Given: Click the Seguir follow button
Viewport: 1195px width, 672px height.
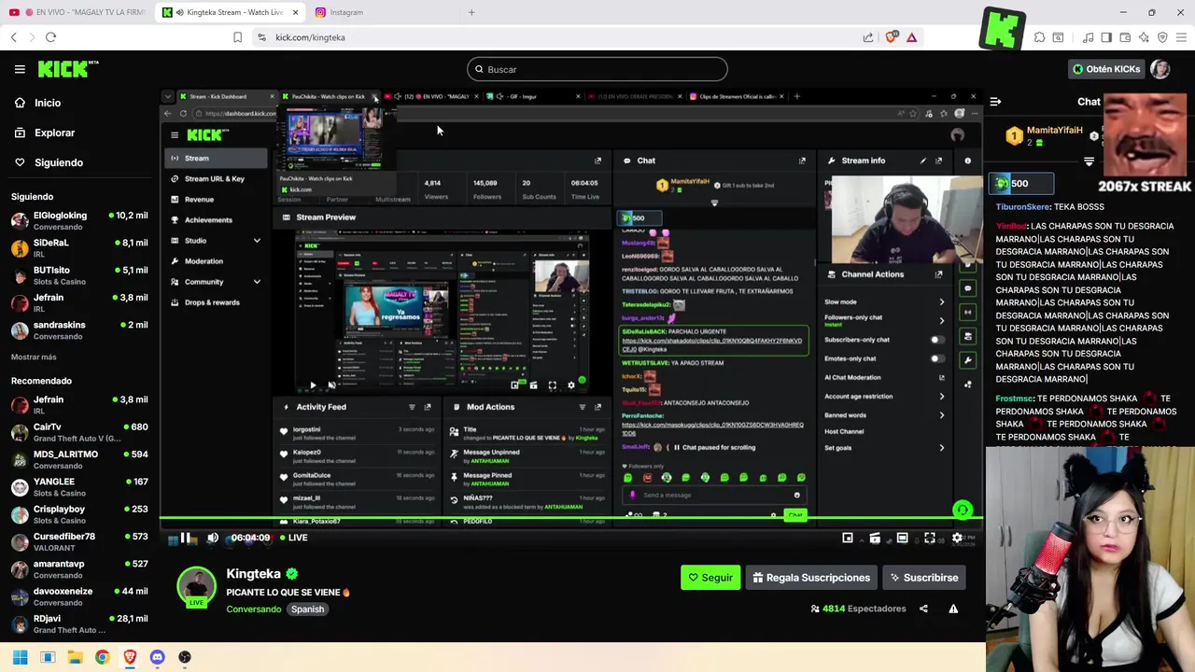Looking at the screenshot, I should [x=710, y=578].
